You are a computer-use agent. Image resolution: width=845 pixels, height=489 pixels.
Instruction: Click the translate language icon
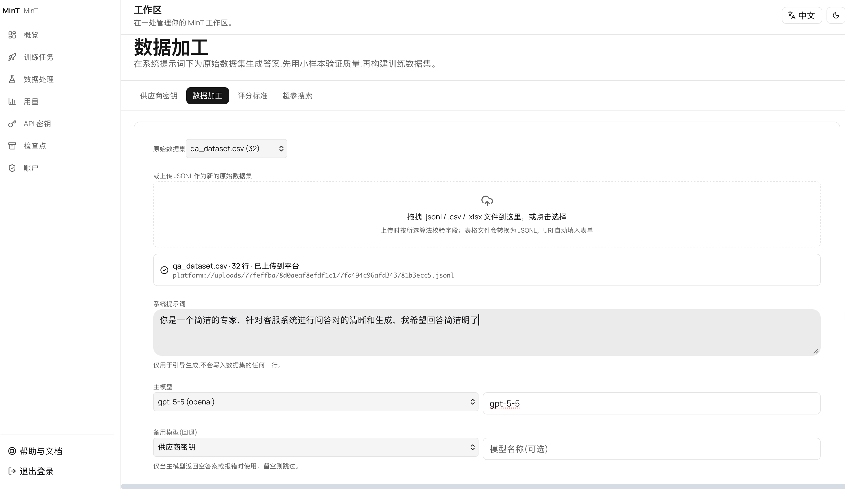[792, 15]
